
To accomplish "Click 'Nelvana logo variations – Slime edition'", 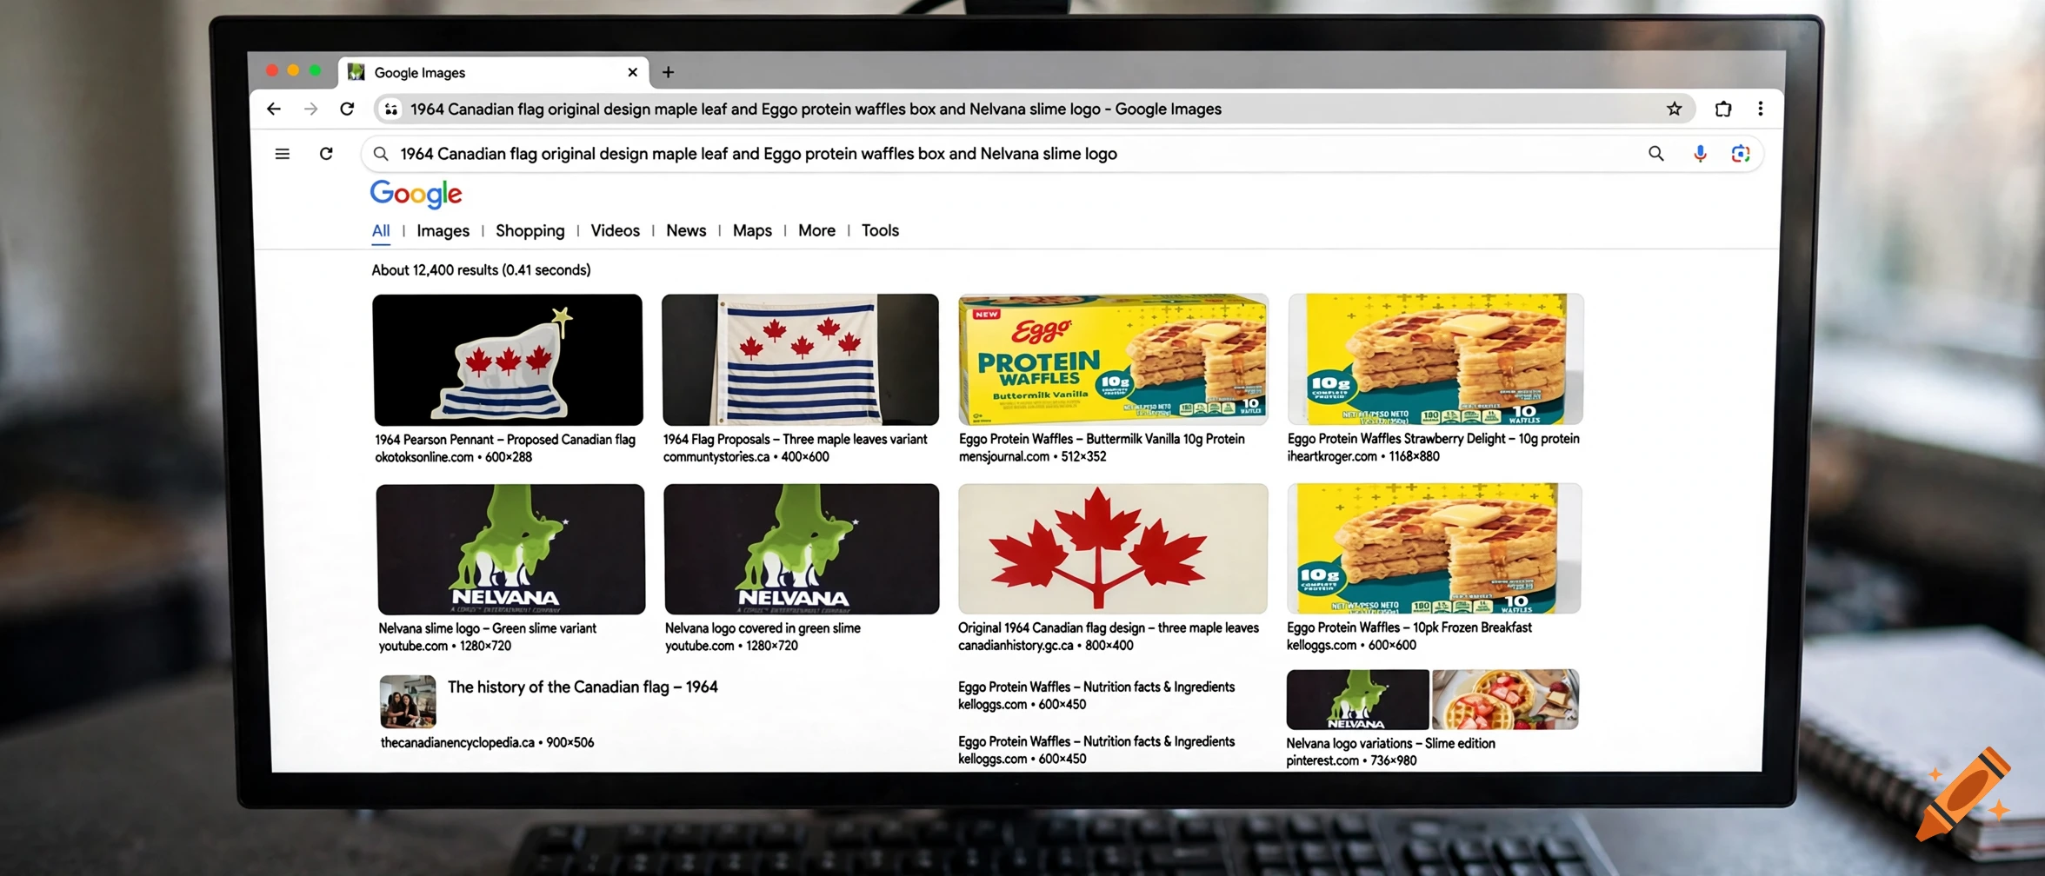I will [x=1390, y=743].
